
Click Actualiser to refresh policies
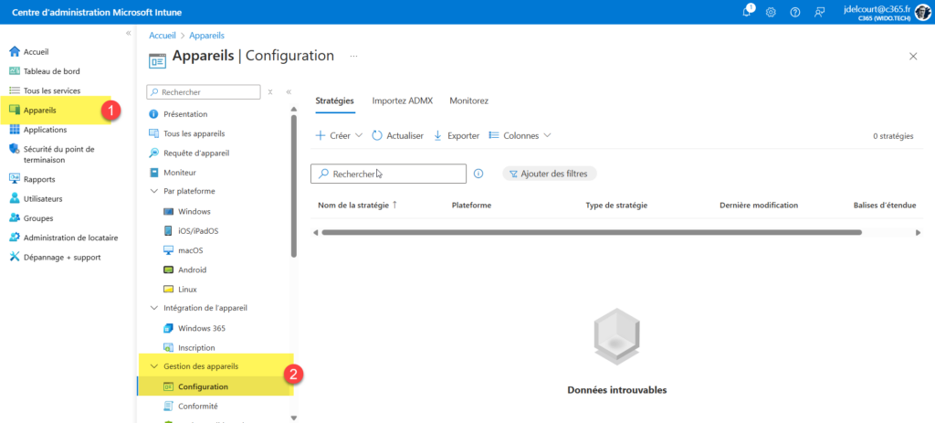point(397,135)
